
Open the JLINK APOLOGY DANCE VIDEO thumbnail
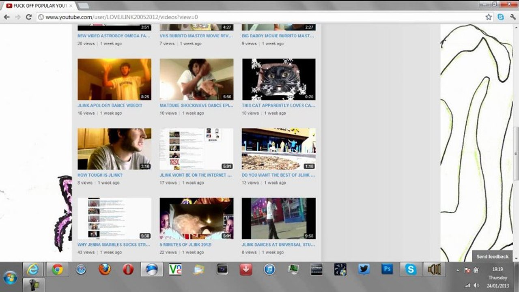(x=114, y=79)
